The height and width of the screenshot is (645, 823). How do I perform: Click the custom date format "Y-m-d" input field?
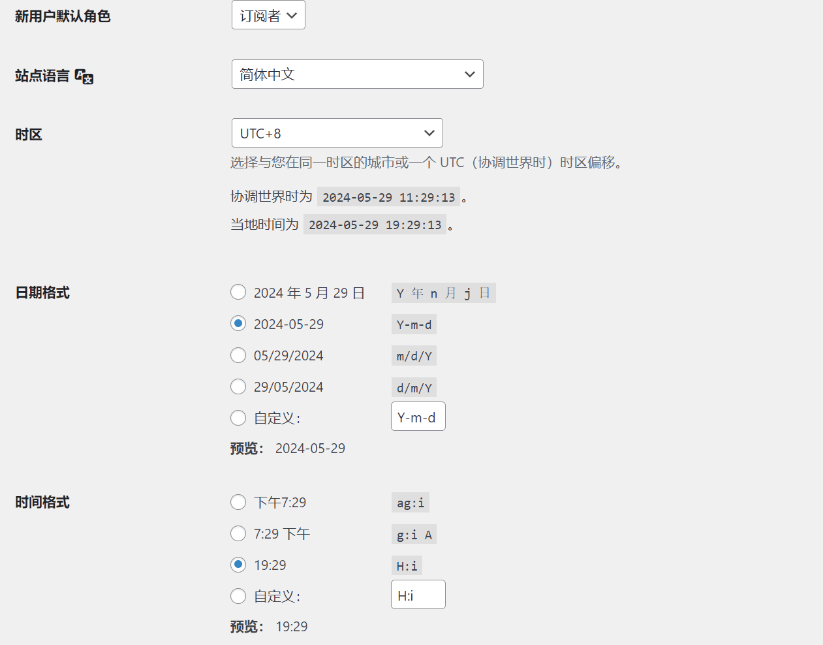tap(418, 416)
